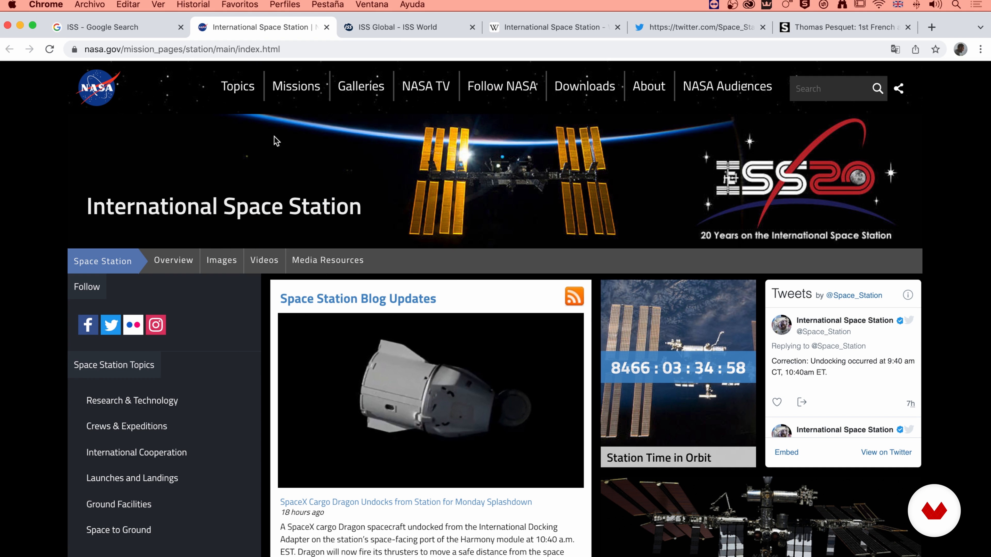Open the Historial menu in menu bar
This screenshot has height=557, width=991.
[193, 5]
